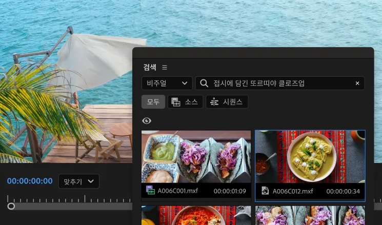Click the file icon beside A006C012.mxf
Viewport: 382px width, 225px height.
pos(265,191)
